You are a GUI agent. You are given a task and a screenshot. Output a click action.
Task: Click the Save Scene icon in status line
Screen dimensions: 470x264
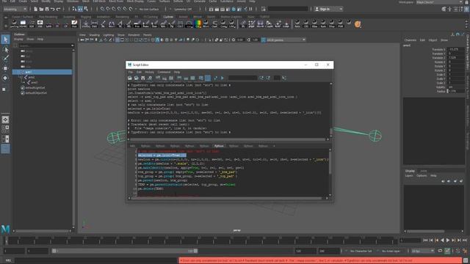(47, 10)
